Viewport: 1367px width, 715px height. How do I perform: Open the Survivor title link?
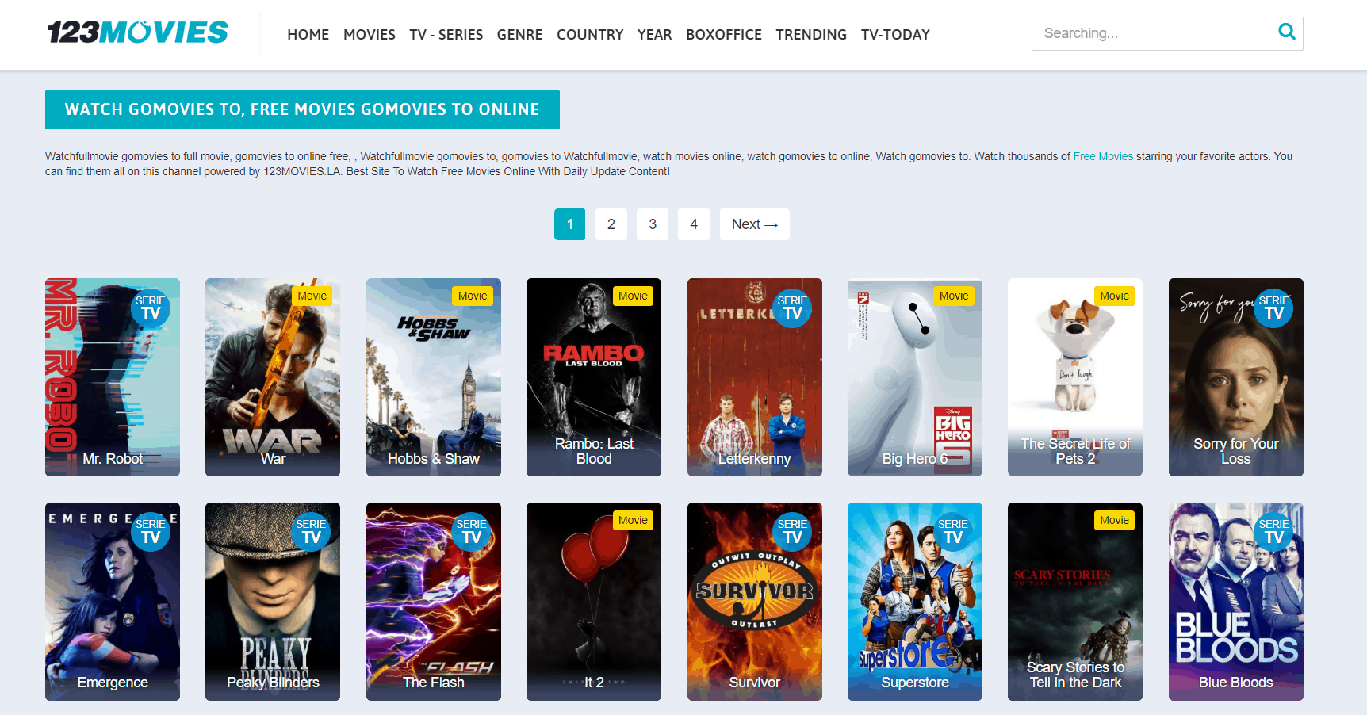pos(755,682)
